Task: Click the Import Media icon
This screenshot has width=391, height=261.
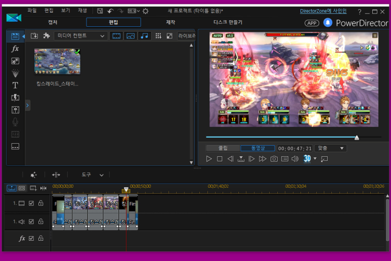Action: click(34, 35)
